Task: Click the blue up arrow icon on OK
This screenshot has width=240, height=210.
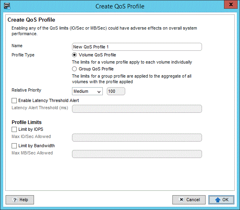Action: click(x=218, y=200)
